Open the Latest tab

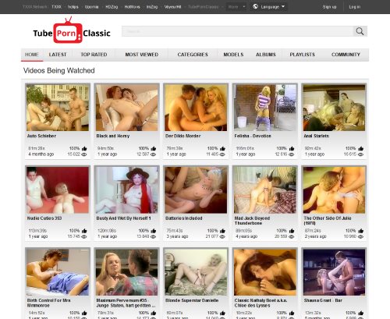click(58, 55)
